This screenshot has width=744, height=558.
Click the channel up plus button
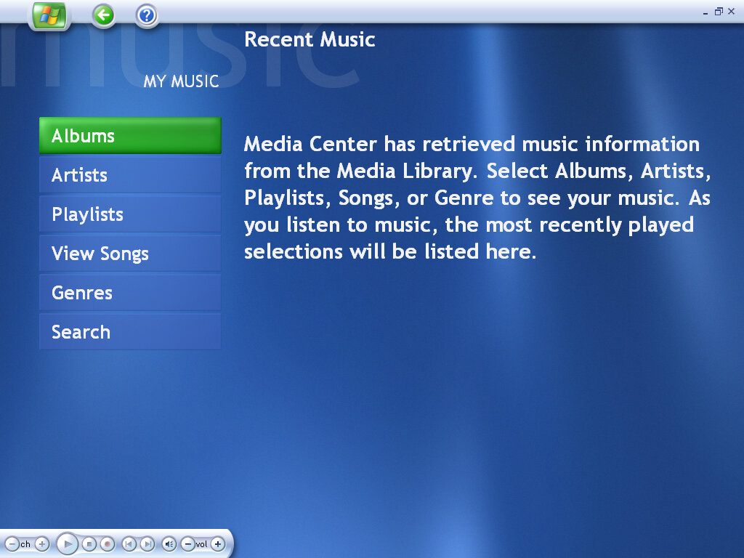click(42, 544)
